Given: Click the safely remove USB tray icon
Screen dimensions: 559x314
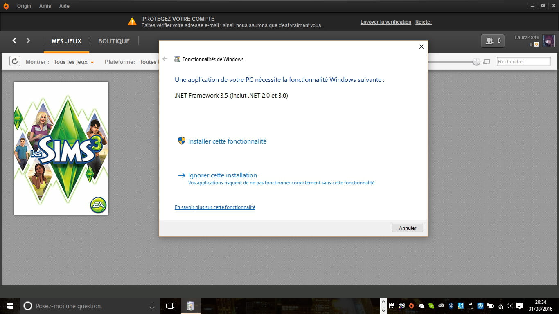Looking at the screenshot, I should [470, 306].
